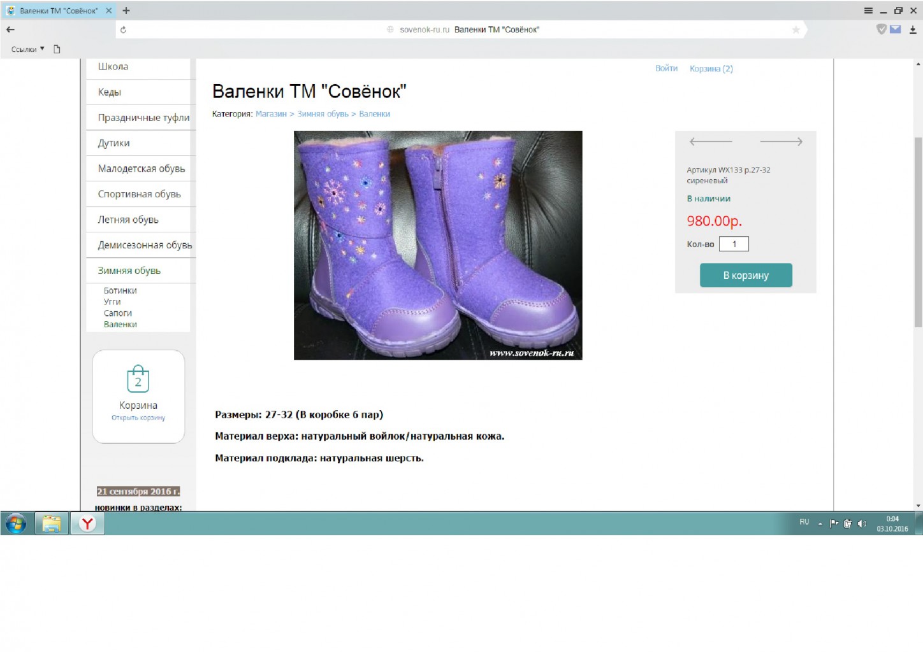Click Валенки in the breadcrumb
The width and height of the screenshot is (923, 652).
click(374, 114)
